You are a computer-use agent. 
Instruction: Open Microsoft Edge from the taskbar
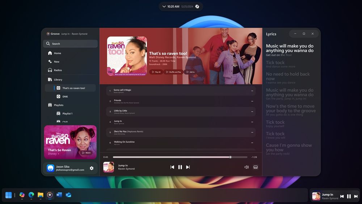click(x=31, y=195)
